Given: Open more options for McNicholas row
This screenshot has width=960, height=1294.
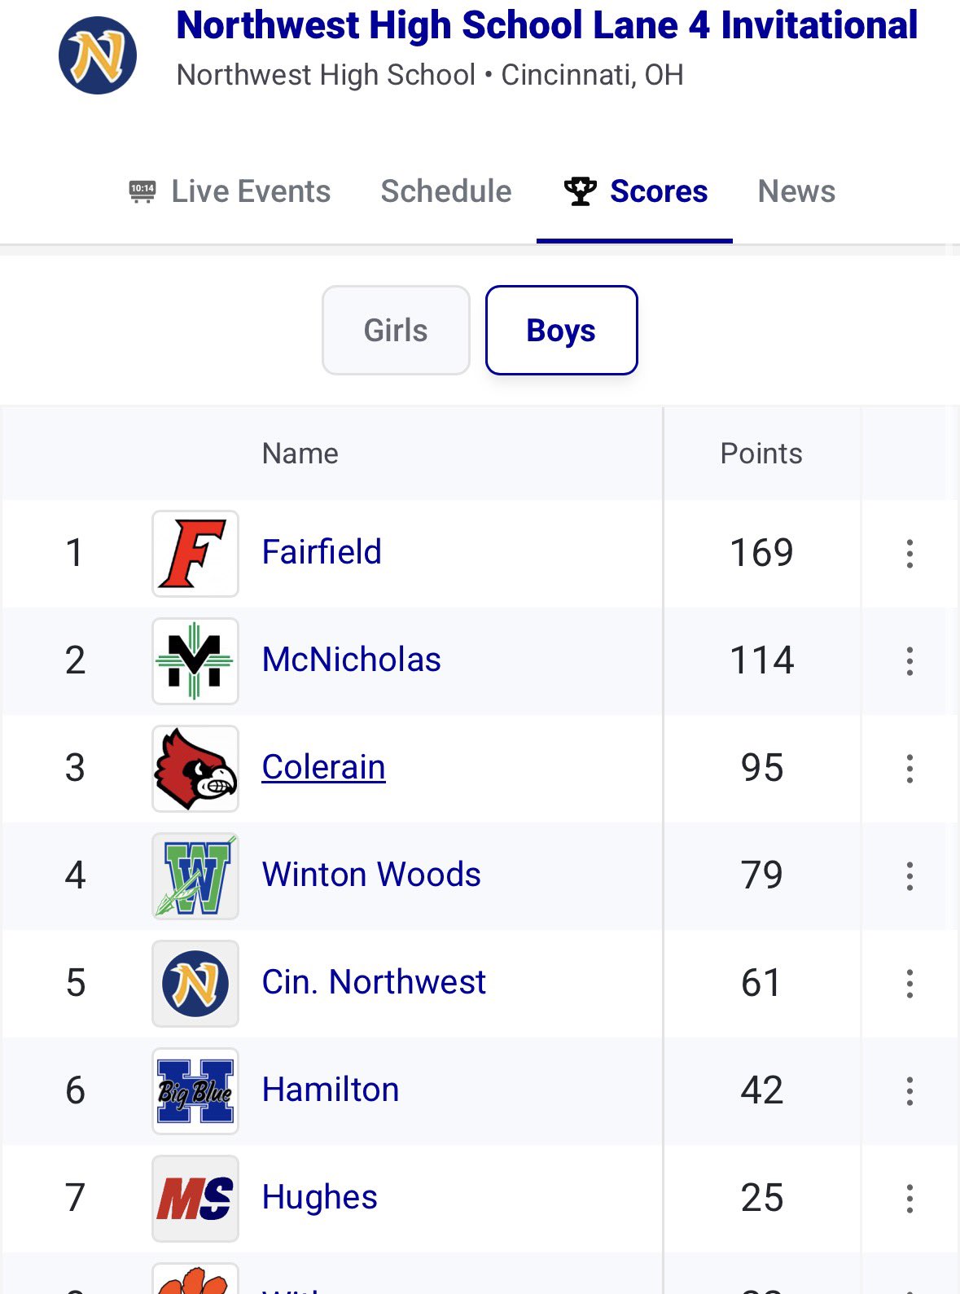Looking at the screenshot, I should (910, 661).
